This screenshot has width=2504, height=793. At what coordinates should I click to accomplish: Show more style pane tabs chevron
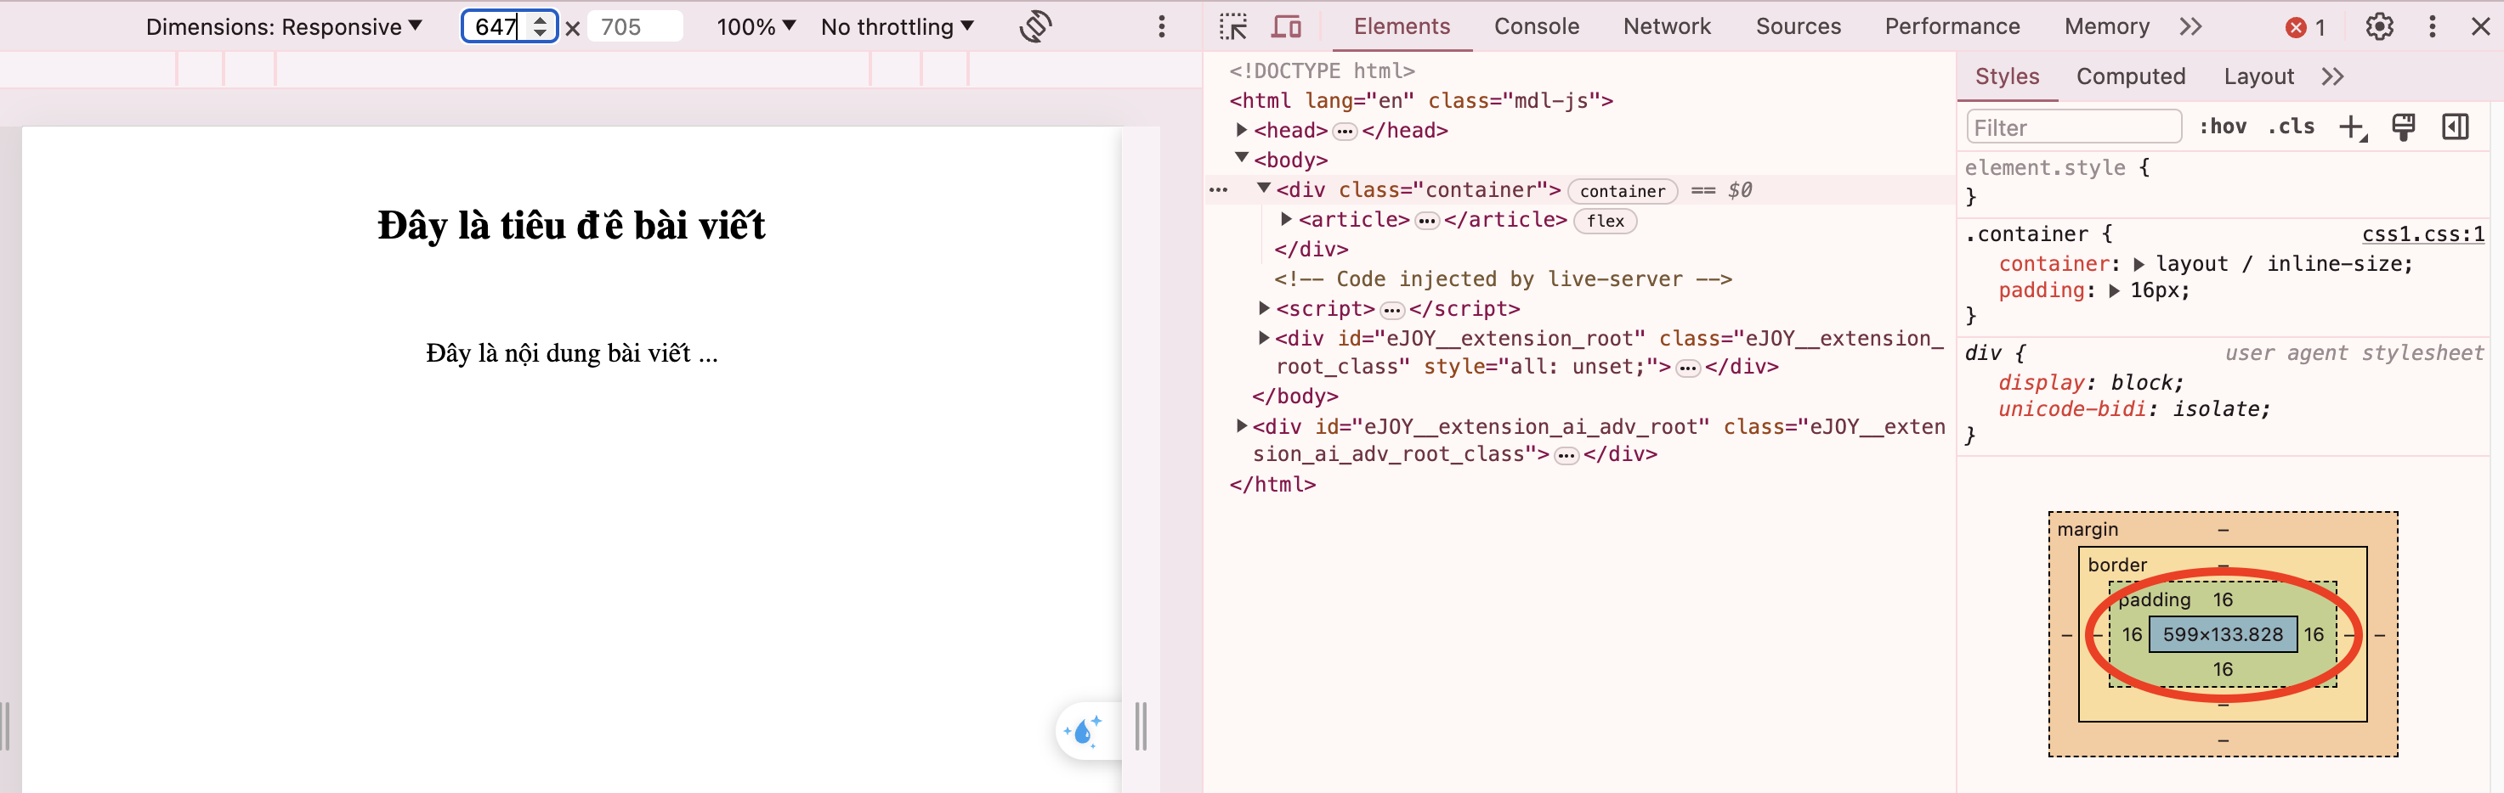[2333, 76]
